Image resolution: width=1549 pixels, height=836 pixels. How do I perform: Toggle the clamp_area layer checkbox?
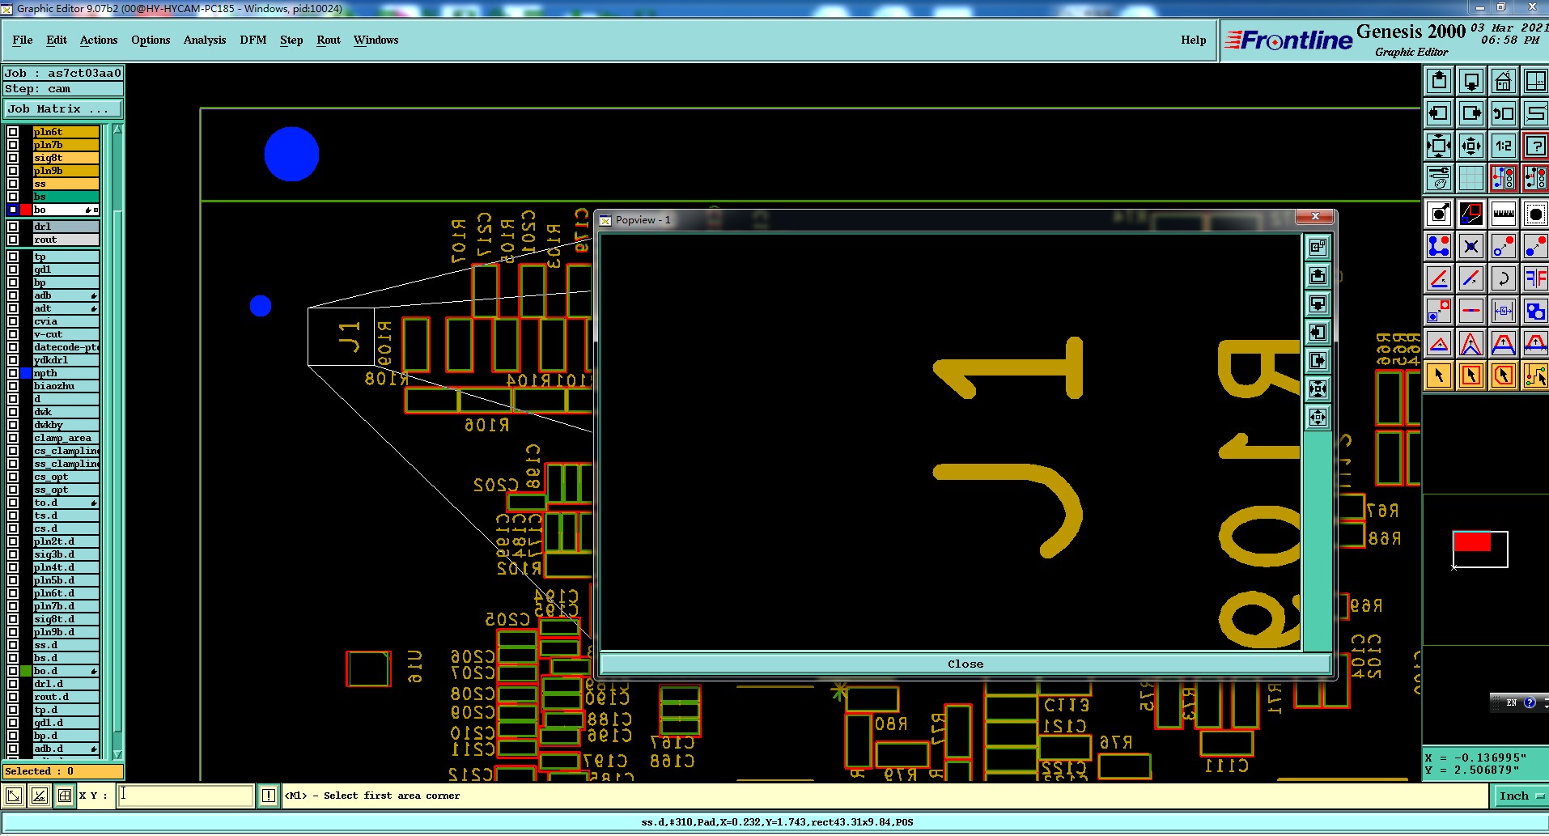click(13, 438)
